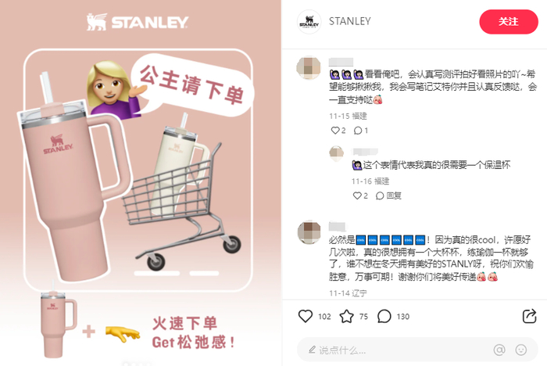This screenshot has width=547, height=366.
Task: Open the avatar of the 必然是 cool commenter
Action: (309, 232)
